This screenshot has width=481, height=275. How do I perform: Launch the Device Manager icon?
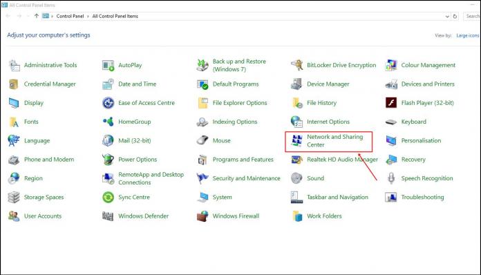(296, 84)
